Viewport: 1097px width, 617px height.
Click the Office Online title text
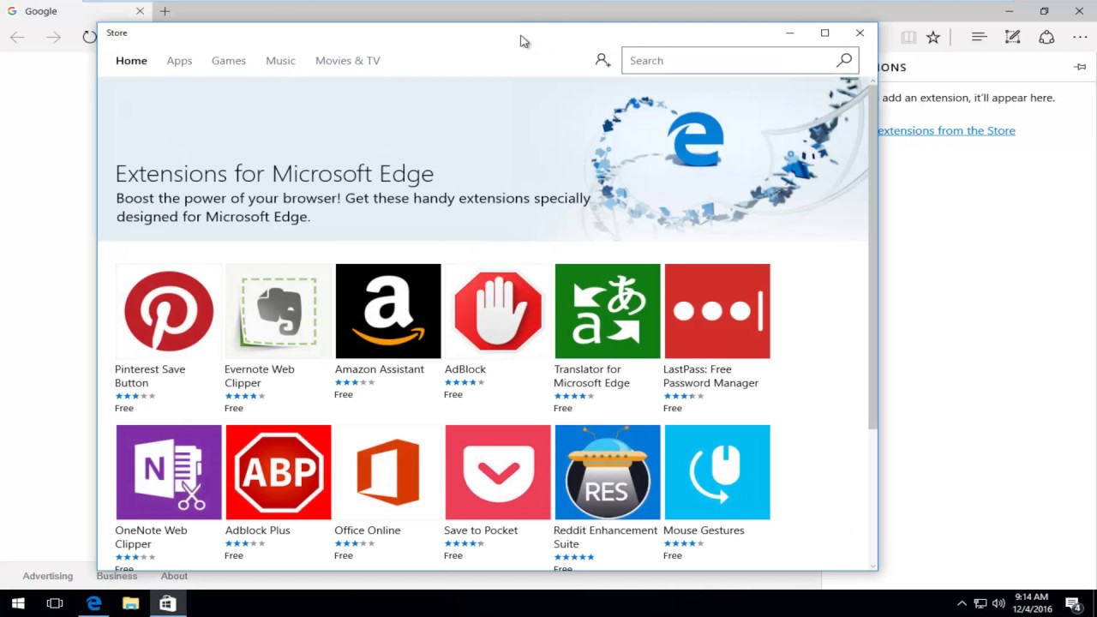pyautogui.click(x=368, y=530)
